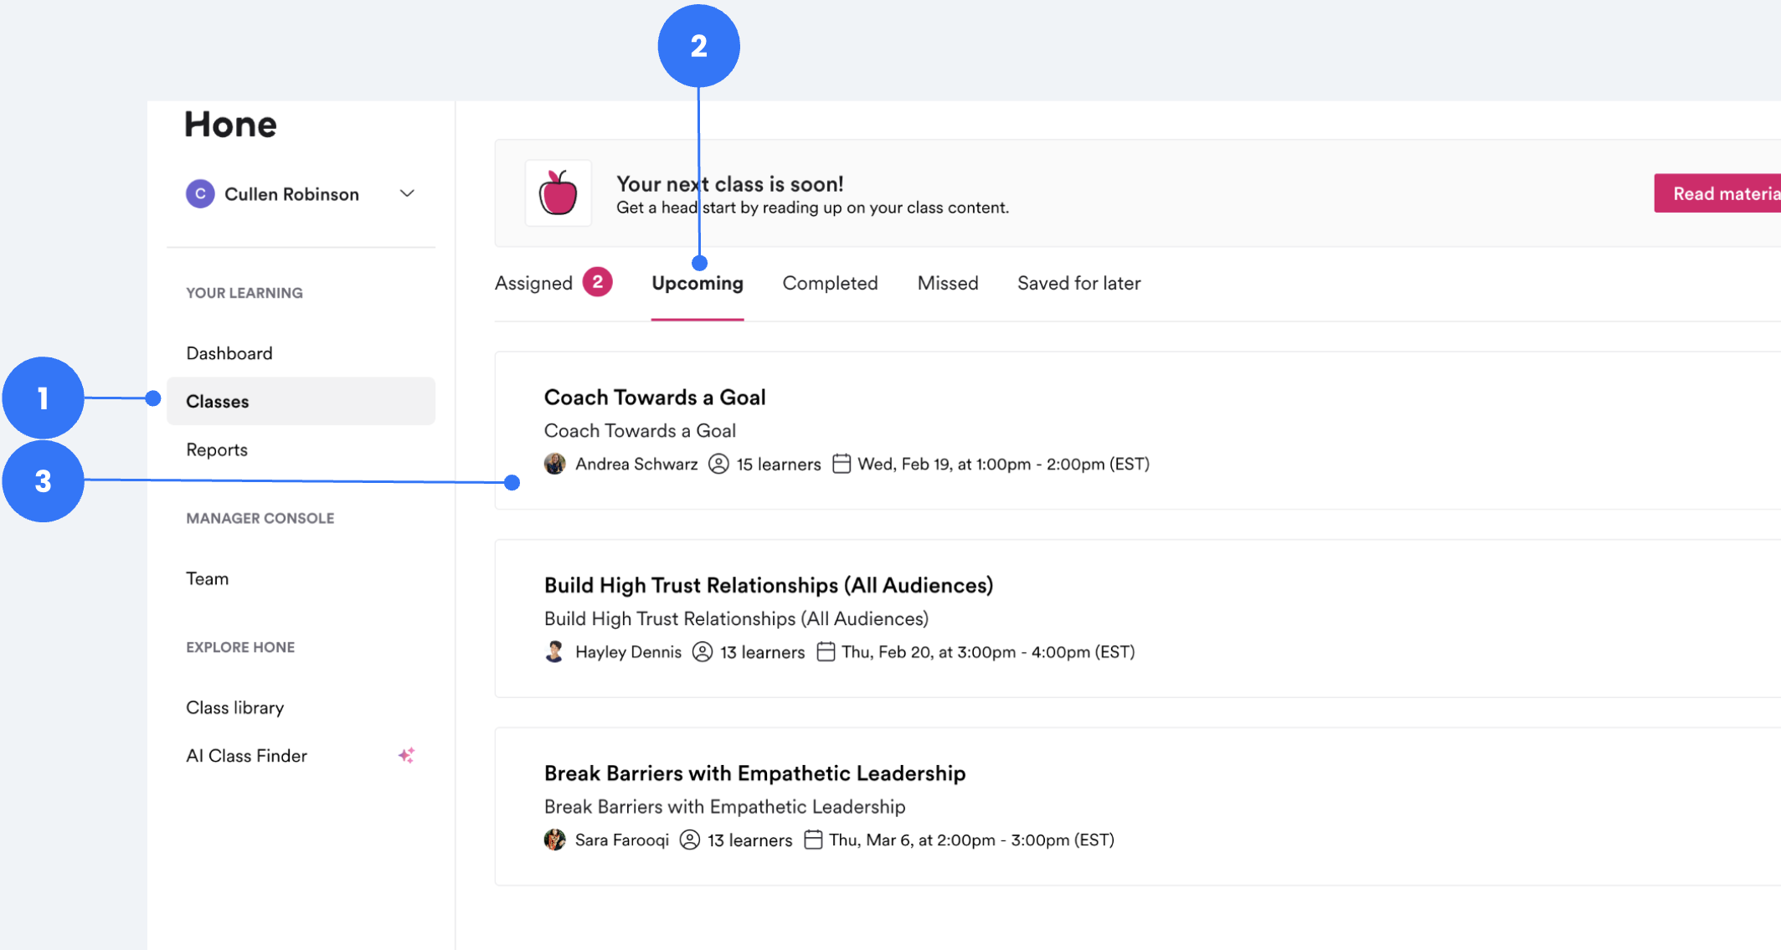Switch to the Completed tab
This screenshot has height=950, width=1781.
pos(830,283)
